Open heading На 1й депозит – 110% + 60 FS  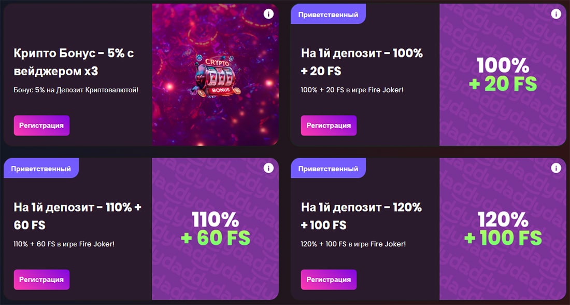tap(77, 216)
